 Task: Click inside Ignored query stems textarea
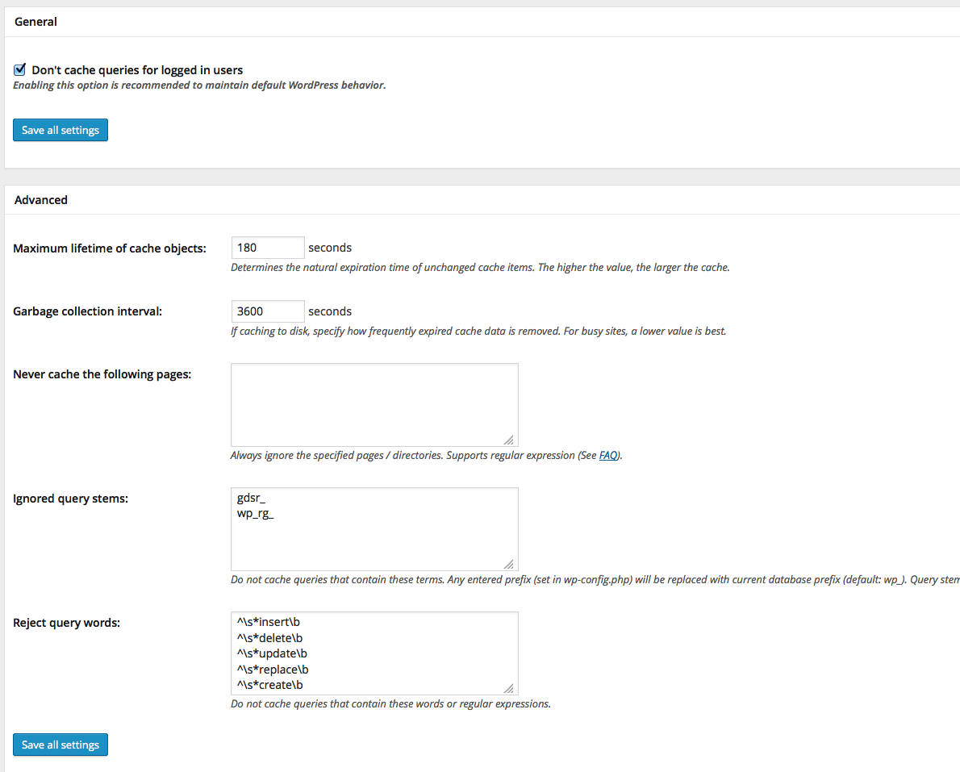click(x=374, y=529)
